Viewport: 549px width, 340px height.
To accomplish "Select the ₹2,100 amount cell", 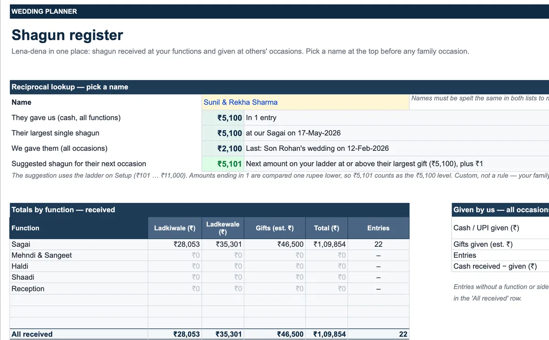I will click(223, 148).
